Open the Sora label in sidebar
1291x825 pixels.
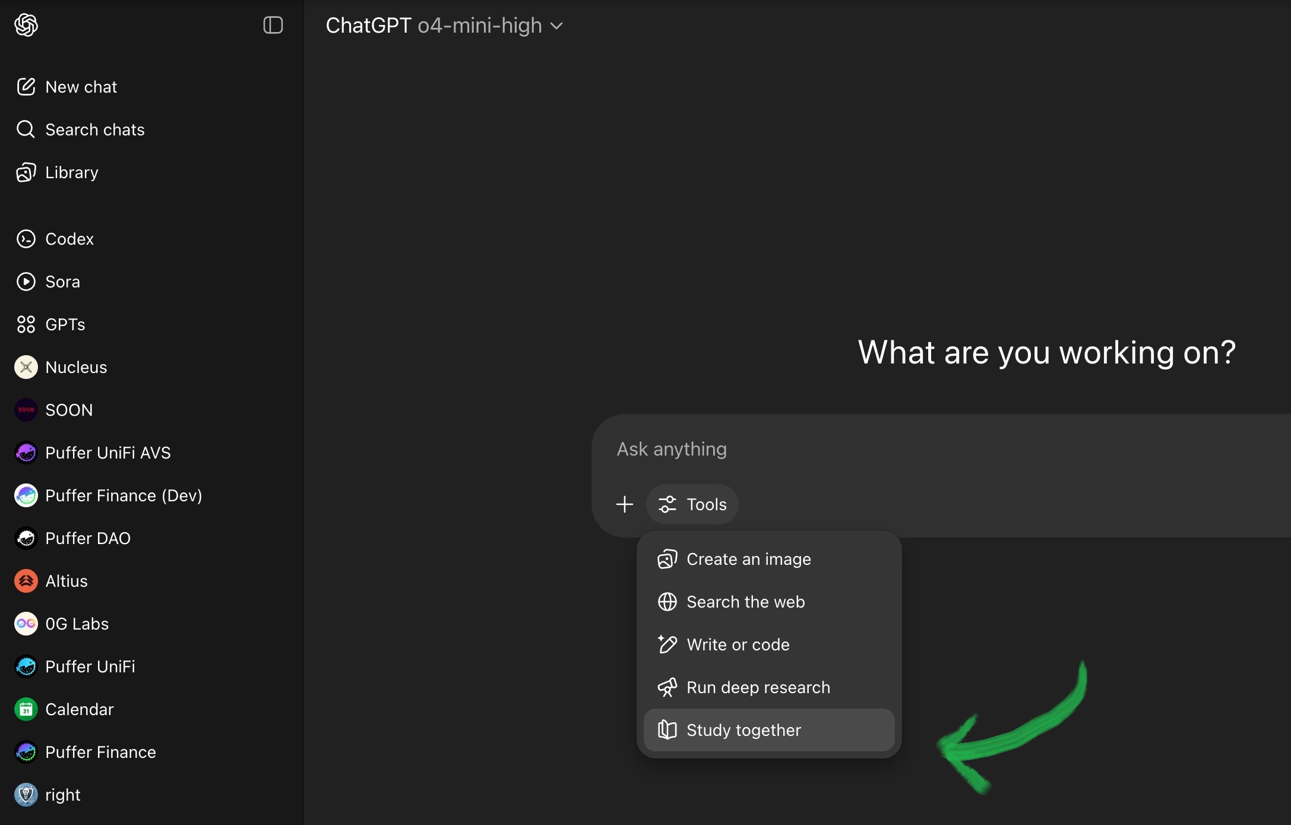click(x=62, y=282)
